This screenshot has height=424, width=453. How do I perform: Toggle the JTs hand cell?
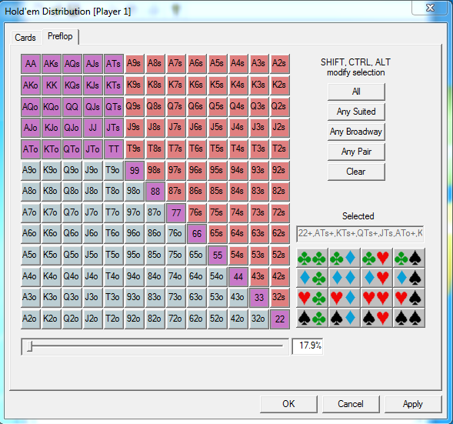coord(114,128)
